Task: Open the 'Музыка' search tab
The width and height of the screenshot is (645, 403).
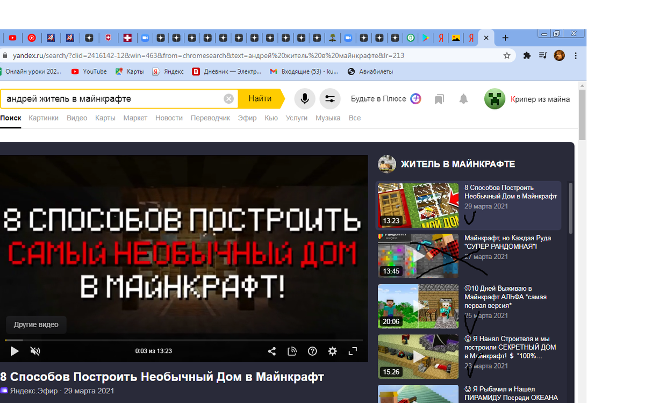Action: pos(328,118)
